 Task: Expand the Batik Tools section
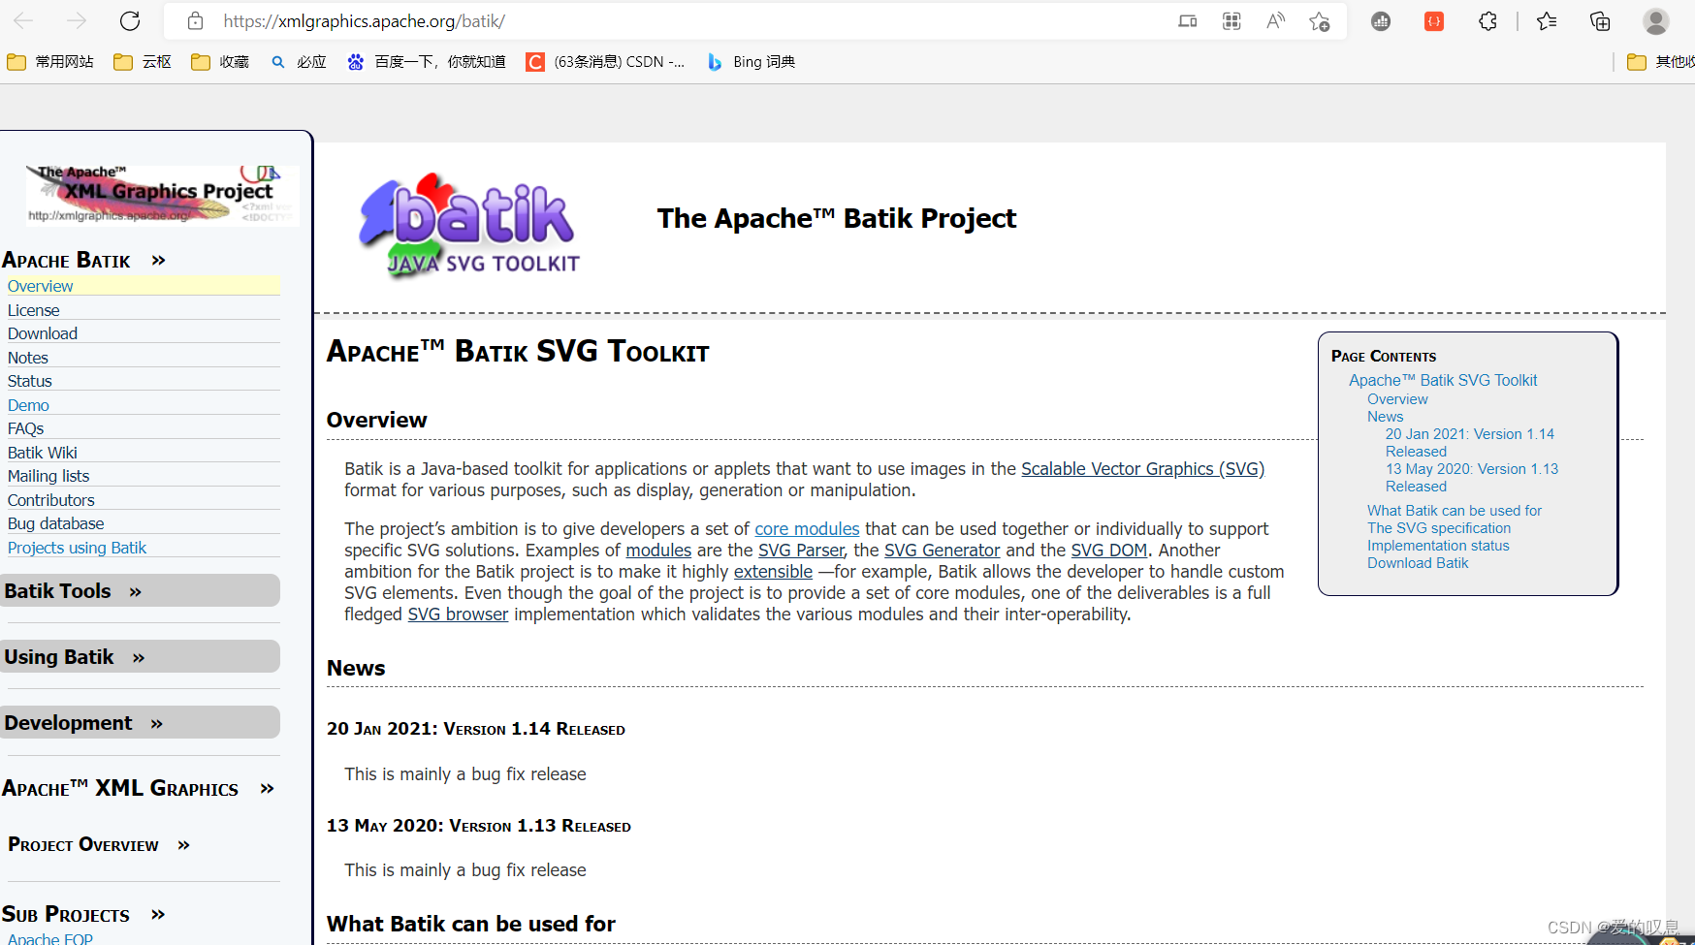point(140,591)
